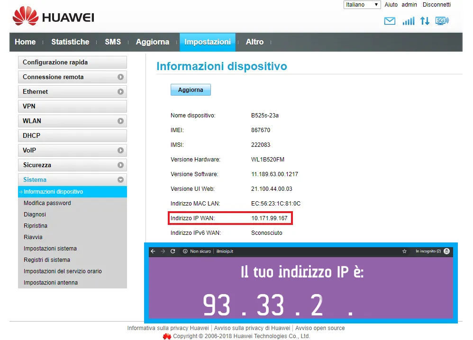This screenshot has width=473, height=340.
Task: Open Informativa sulla privacy Huawei link
Action: 168,328
